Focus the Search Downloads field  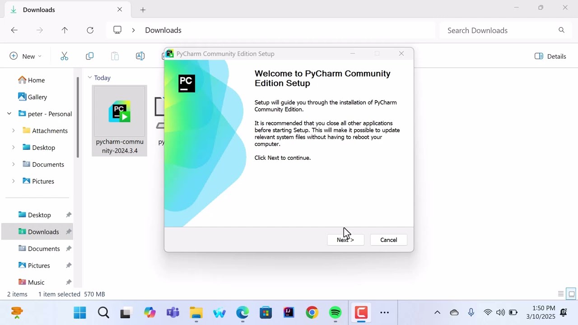[x=504, y=30]
